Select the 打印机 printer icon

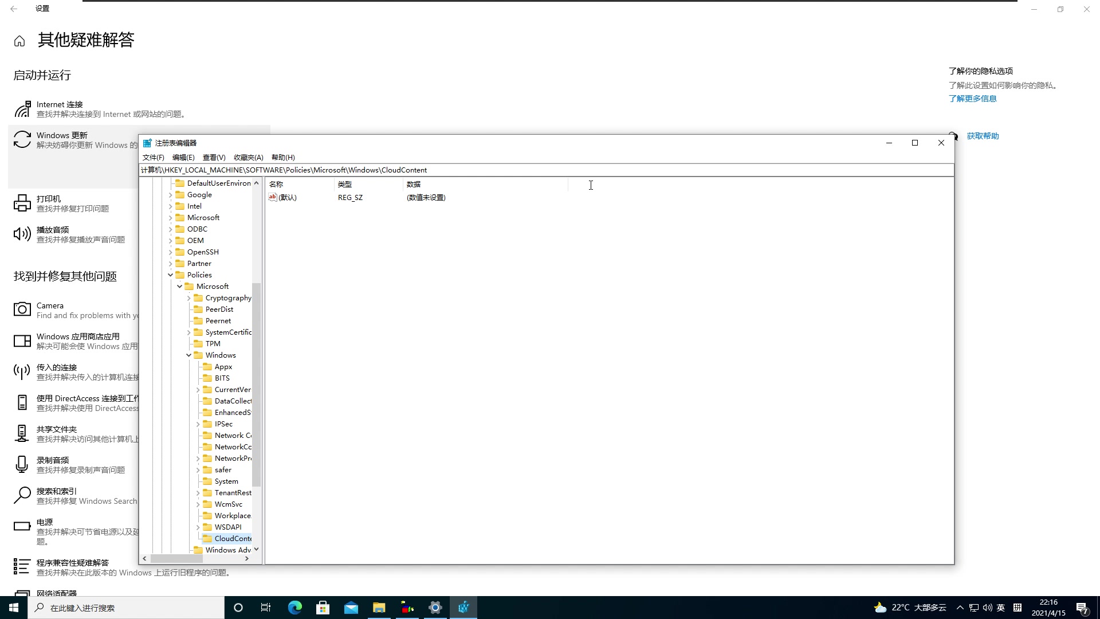point(22,203)
